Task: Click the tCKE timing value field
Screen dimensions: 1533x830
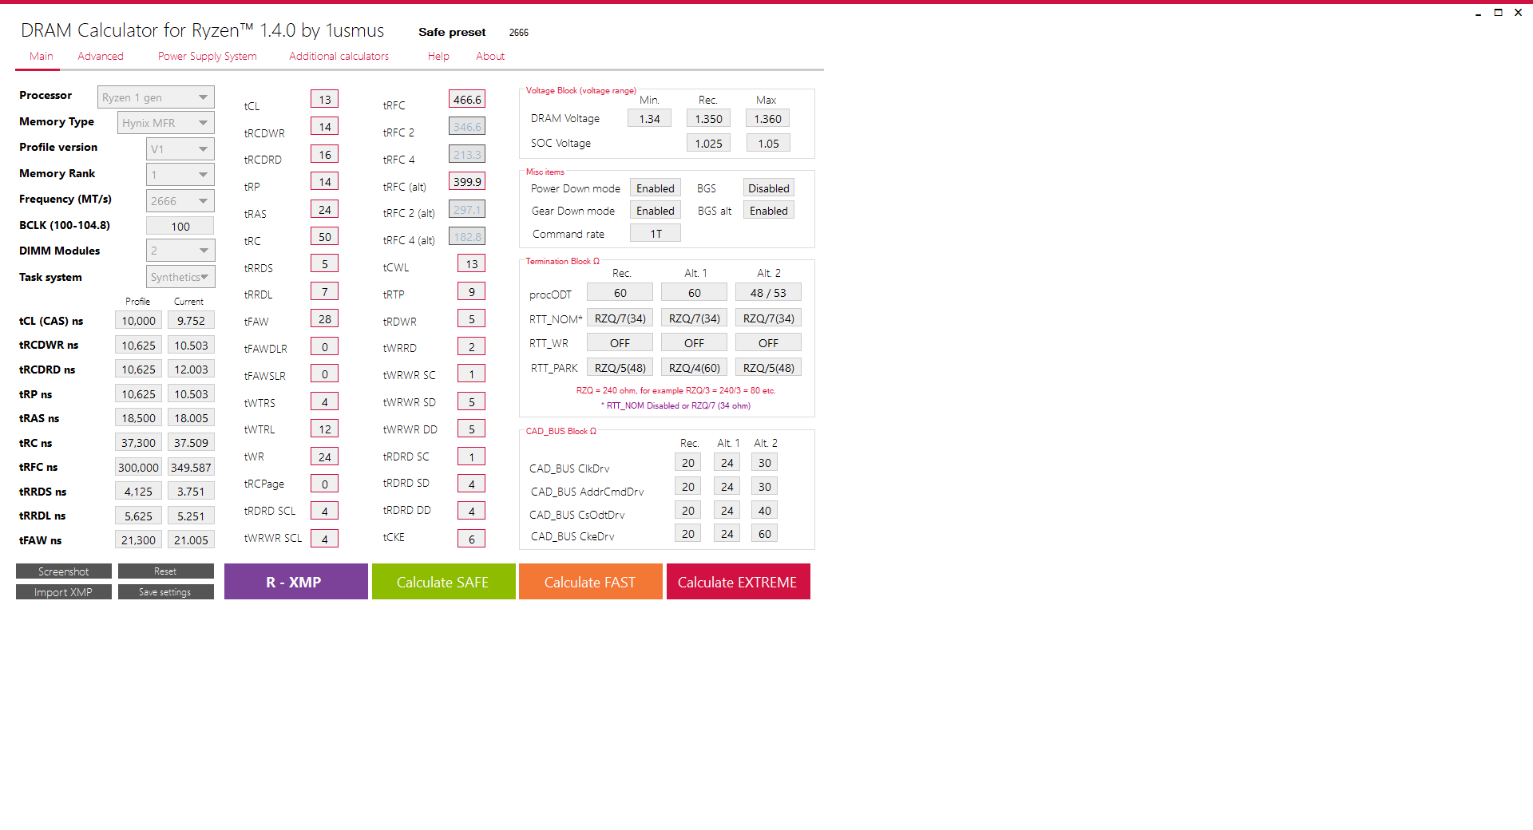Action: pyautogui.click(x=471, y=539)
